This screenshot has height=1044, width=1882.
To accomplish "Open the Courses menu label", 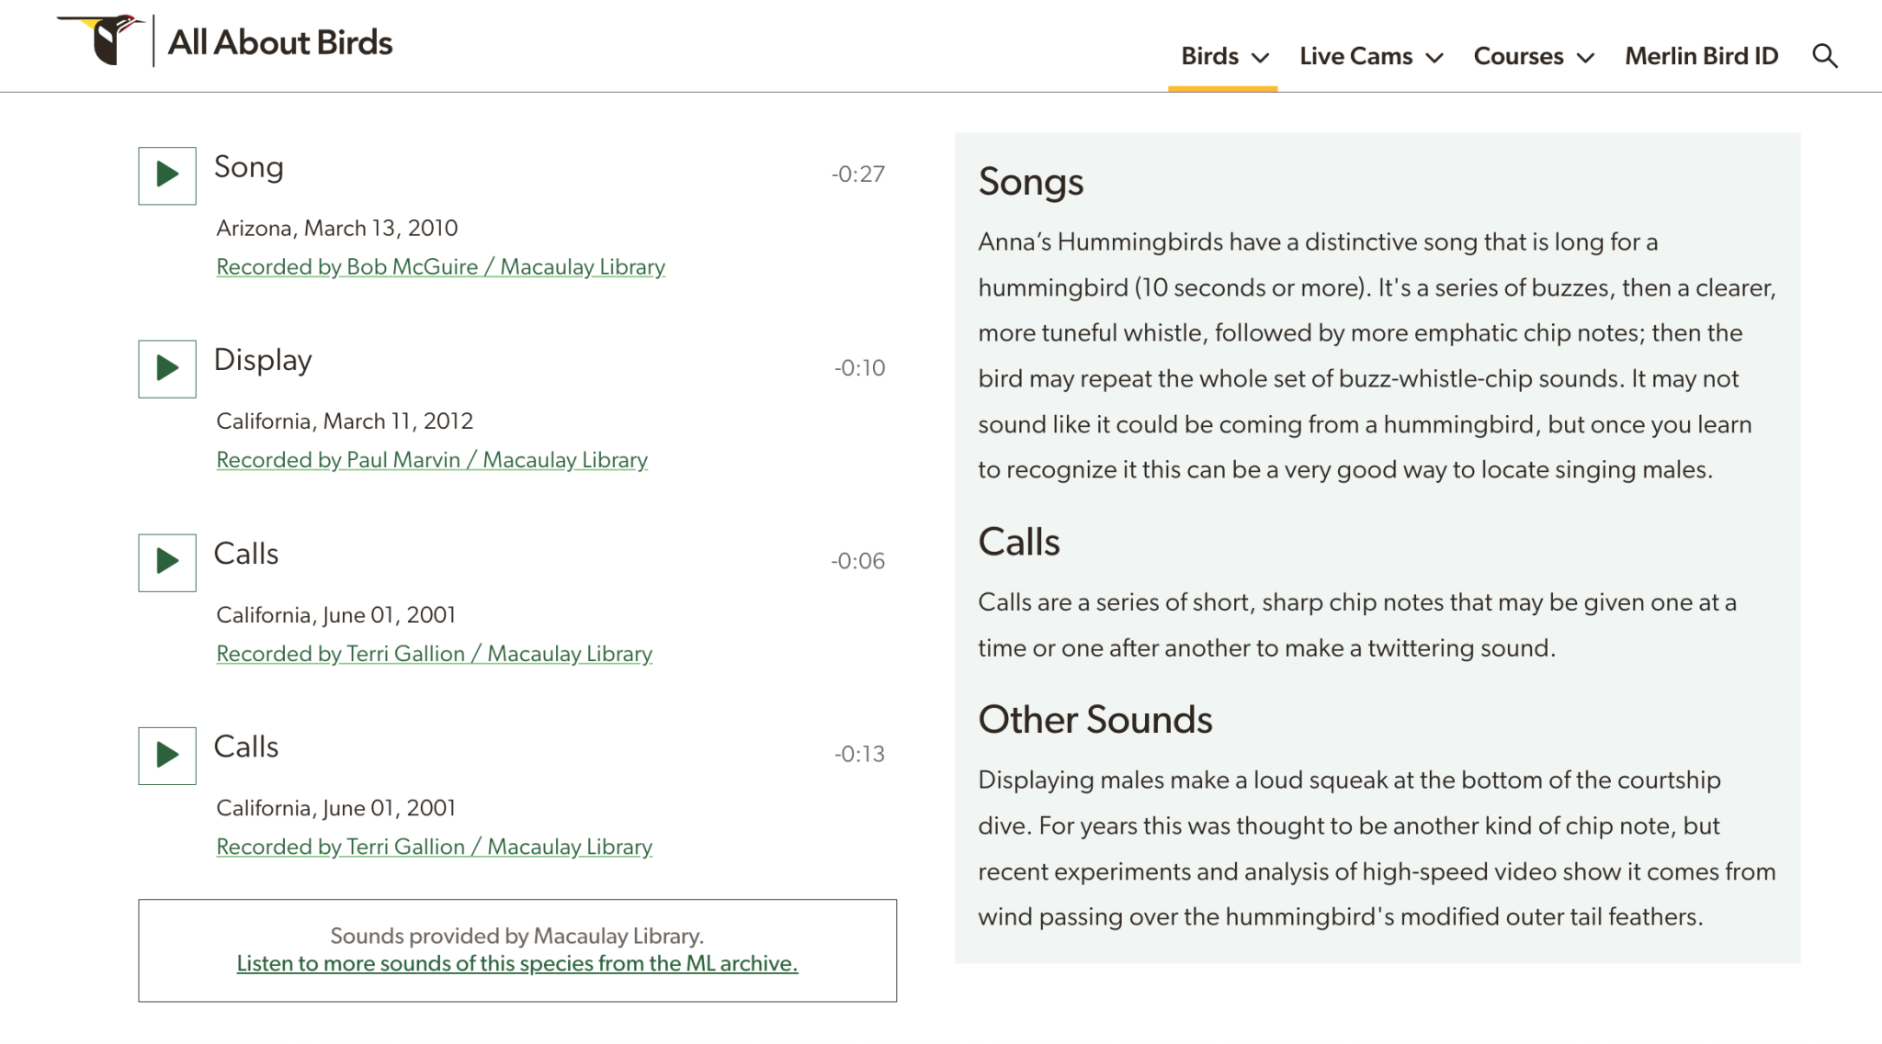I will (1518, 56).
